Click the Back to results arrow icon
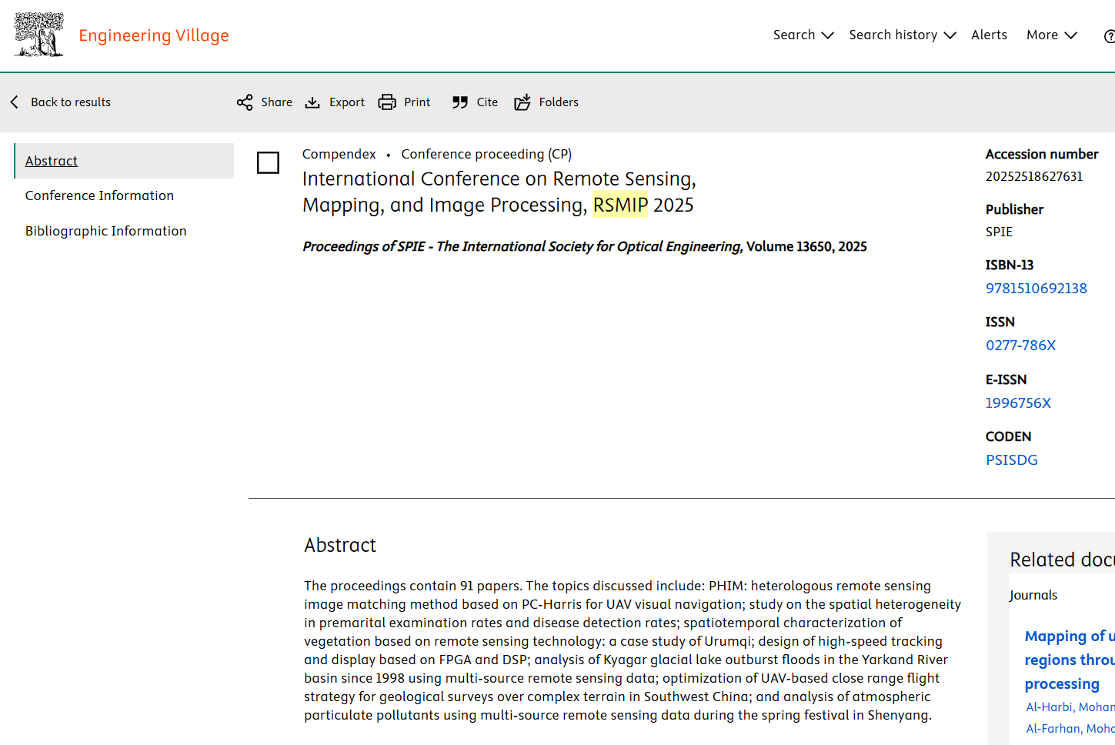This screenshot has height=745, width=1115. 15,102
